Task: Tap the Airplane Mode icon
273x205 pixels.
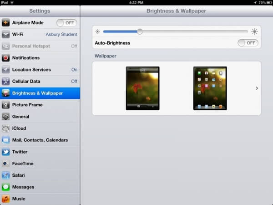Action: point(6,23)
